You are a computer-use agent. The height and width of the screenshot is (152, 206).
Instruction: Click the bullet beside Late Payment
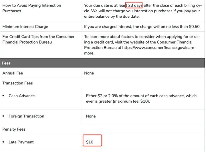click(3, 142)
